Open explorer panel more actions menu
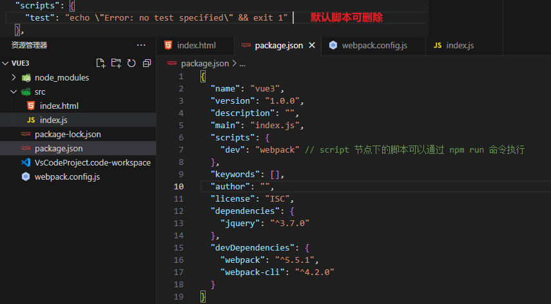This screenshot has width=551, height=304. coord(141,45)
